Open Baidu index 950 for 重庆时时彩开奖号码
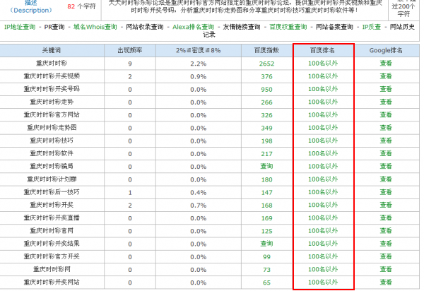424x291 pixels. coord(266,90)
